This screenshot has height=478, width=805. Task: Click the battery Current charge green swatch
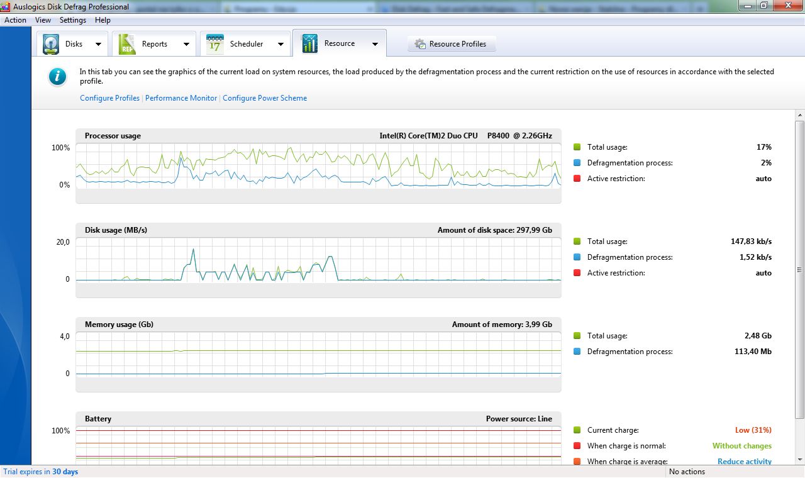[x=577, y=430]
